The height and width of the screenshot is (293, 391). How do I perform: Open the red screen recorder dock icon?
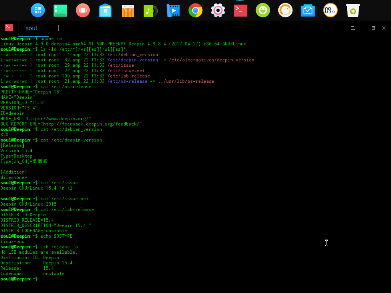(x=83, y=10)
